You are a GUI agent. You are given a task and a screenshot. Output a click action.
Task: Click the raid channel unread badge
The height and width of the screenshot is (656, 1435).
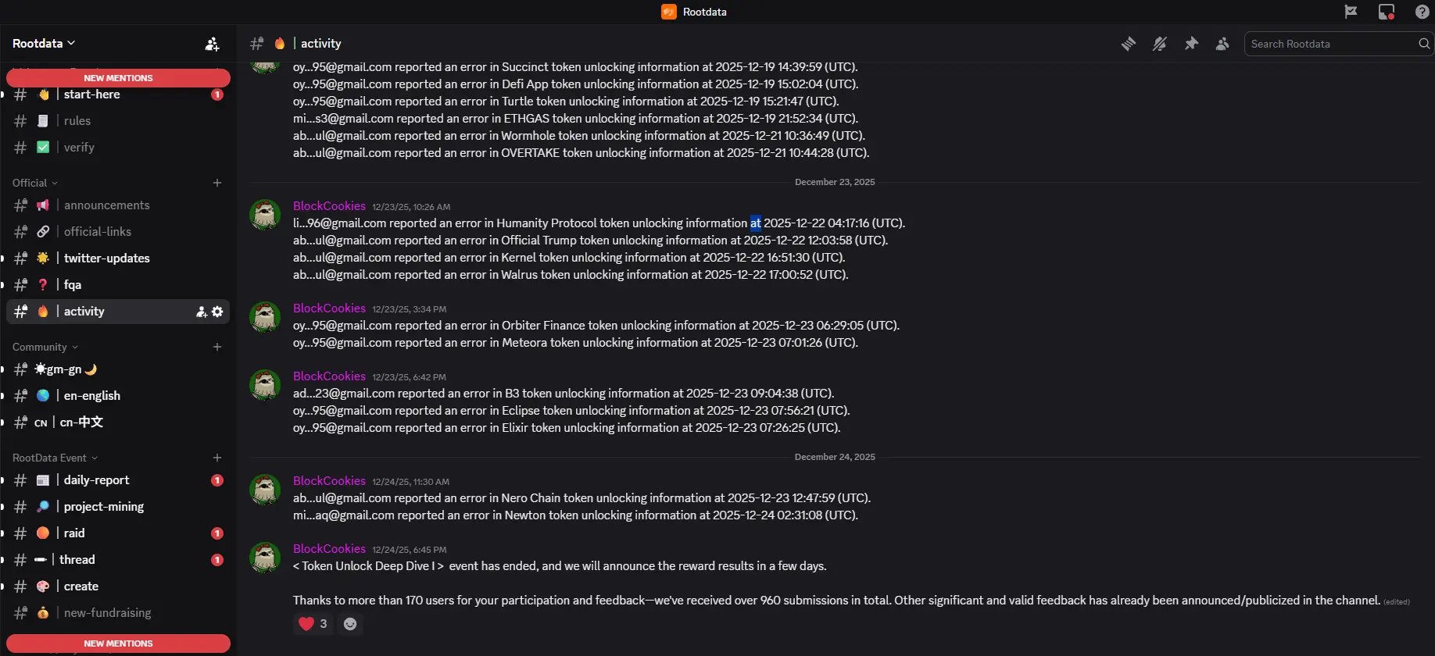coord(217,533)
